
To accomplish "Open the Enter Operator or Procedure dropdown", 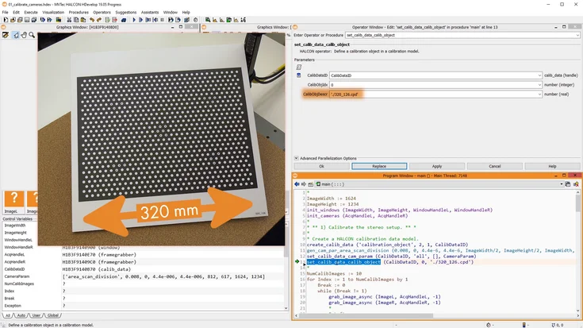I will point(578,35).
